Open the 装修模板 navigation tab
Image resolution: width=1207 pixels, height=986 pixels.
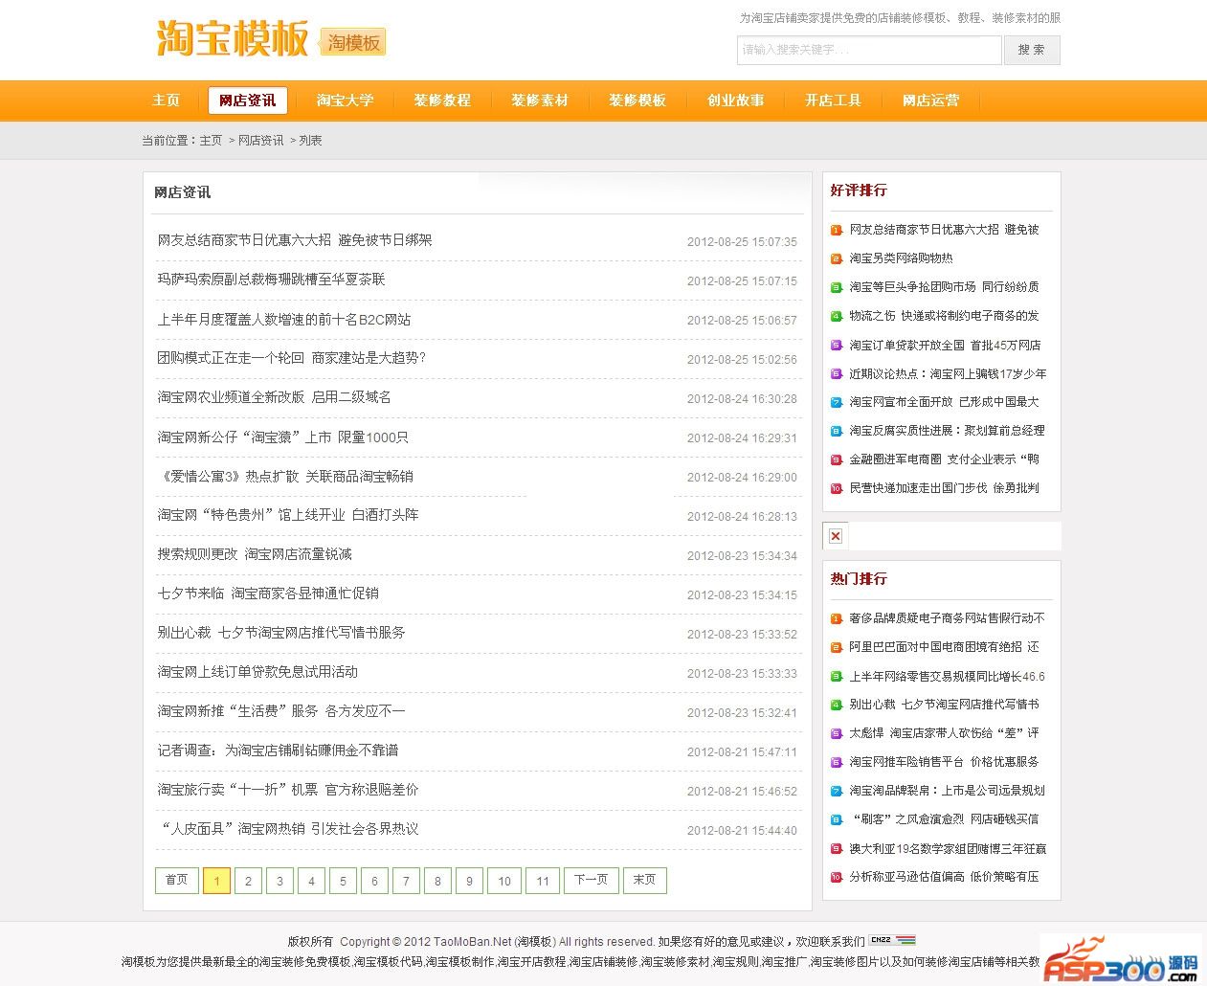[637, 101]
